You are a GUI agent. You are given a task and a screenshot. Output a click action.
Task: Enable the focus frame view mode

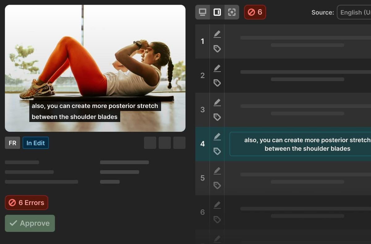pos(231,12)
